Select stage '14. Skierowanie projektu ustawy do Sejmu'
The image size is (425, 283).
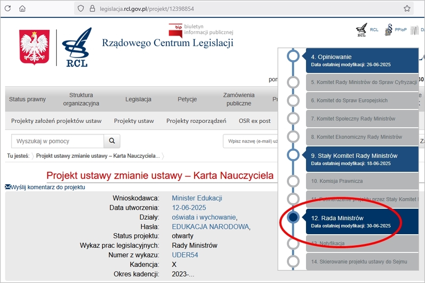(362, 262)
